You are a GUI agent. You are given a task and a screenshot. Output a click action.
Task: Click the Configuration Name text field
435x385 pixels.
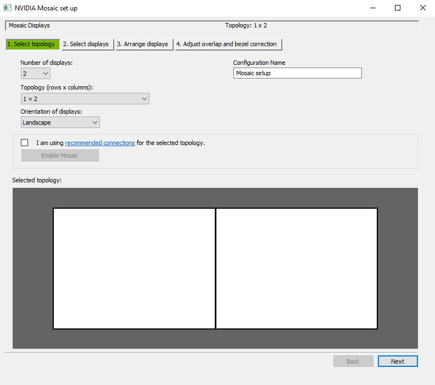coord(297,73)
